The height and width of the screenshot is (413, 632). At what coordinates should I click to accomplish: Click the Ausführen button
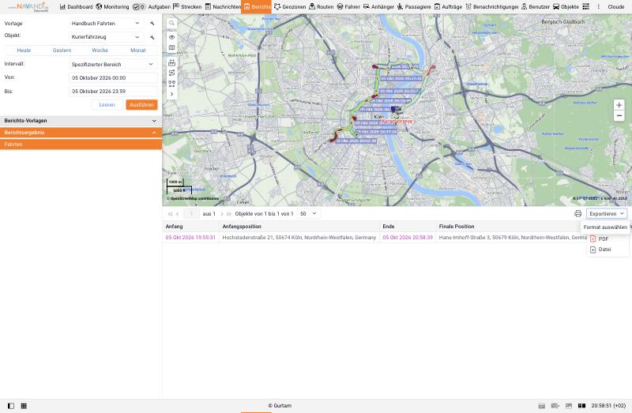(141, 105)
